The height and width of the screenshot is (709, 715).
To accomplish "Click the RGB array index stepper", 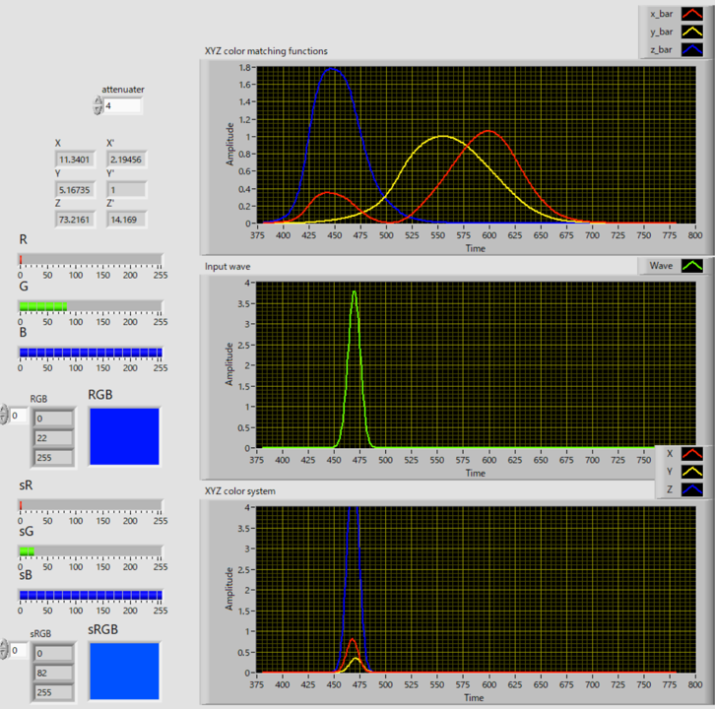I will (x=6, y=417).
